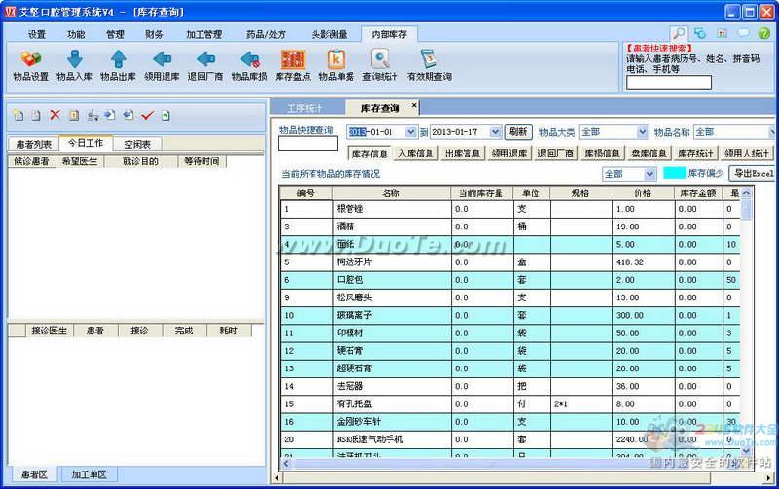Click the red X delete icon
Viewport: 779px width, 489px height.
pos(55,115)
